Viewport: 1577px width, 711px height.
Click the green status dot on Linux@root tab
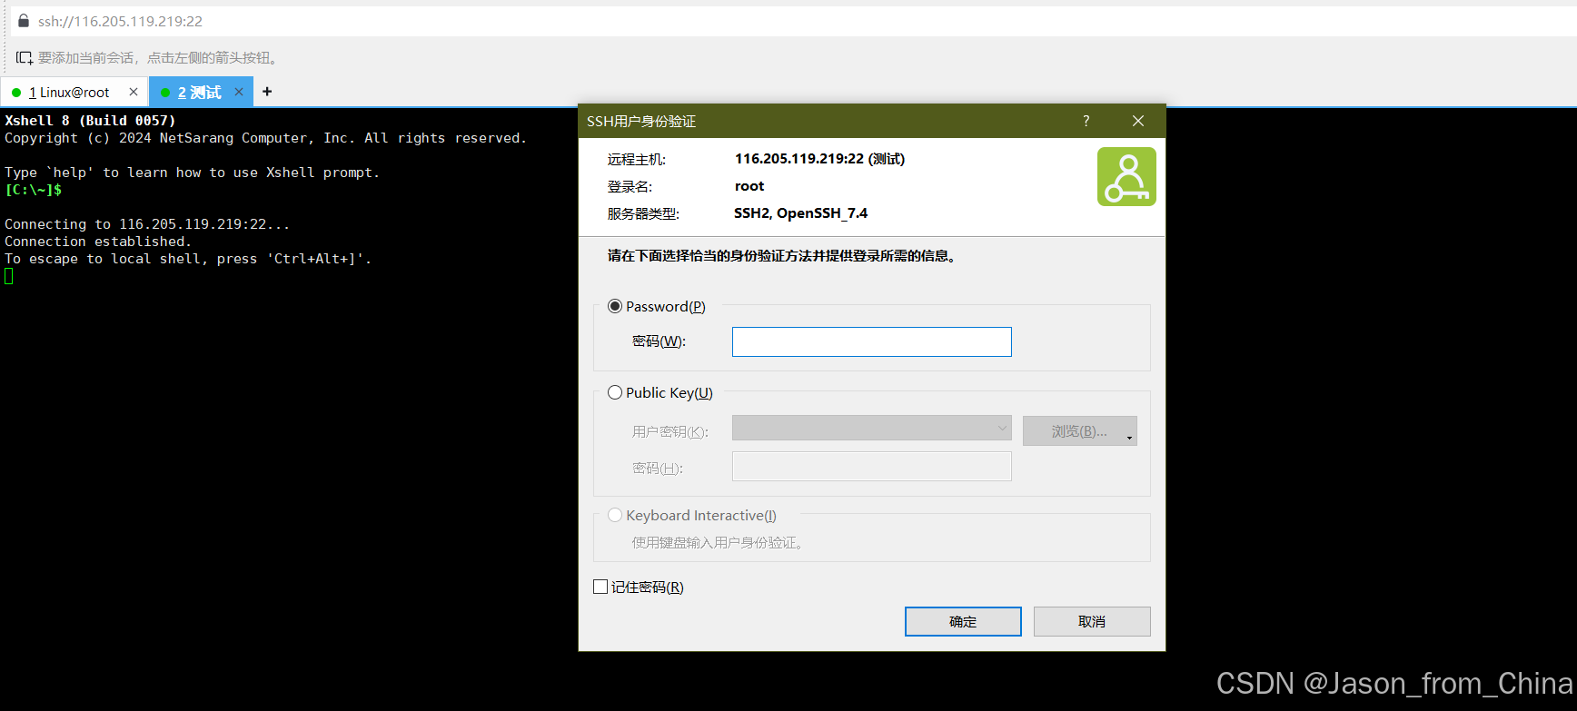(x=16, y=93)
